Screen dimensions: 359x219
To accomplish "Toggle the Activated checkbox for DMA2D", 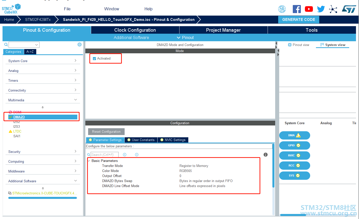I will [94, 59].
